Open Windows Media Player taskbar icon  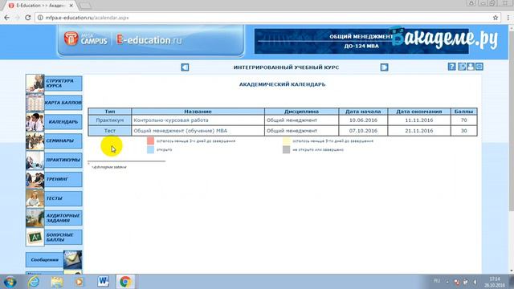pos(80,282)
